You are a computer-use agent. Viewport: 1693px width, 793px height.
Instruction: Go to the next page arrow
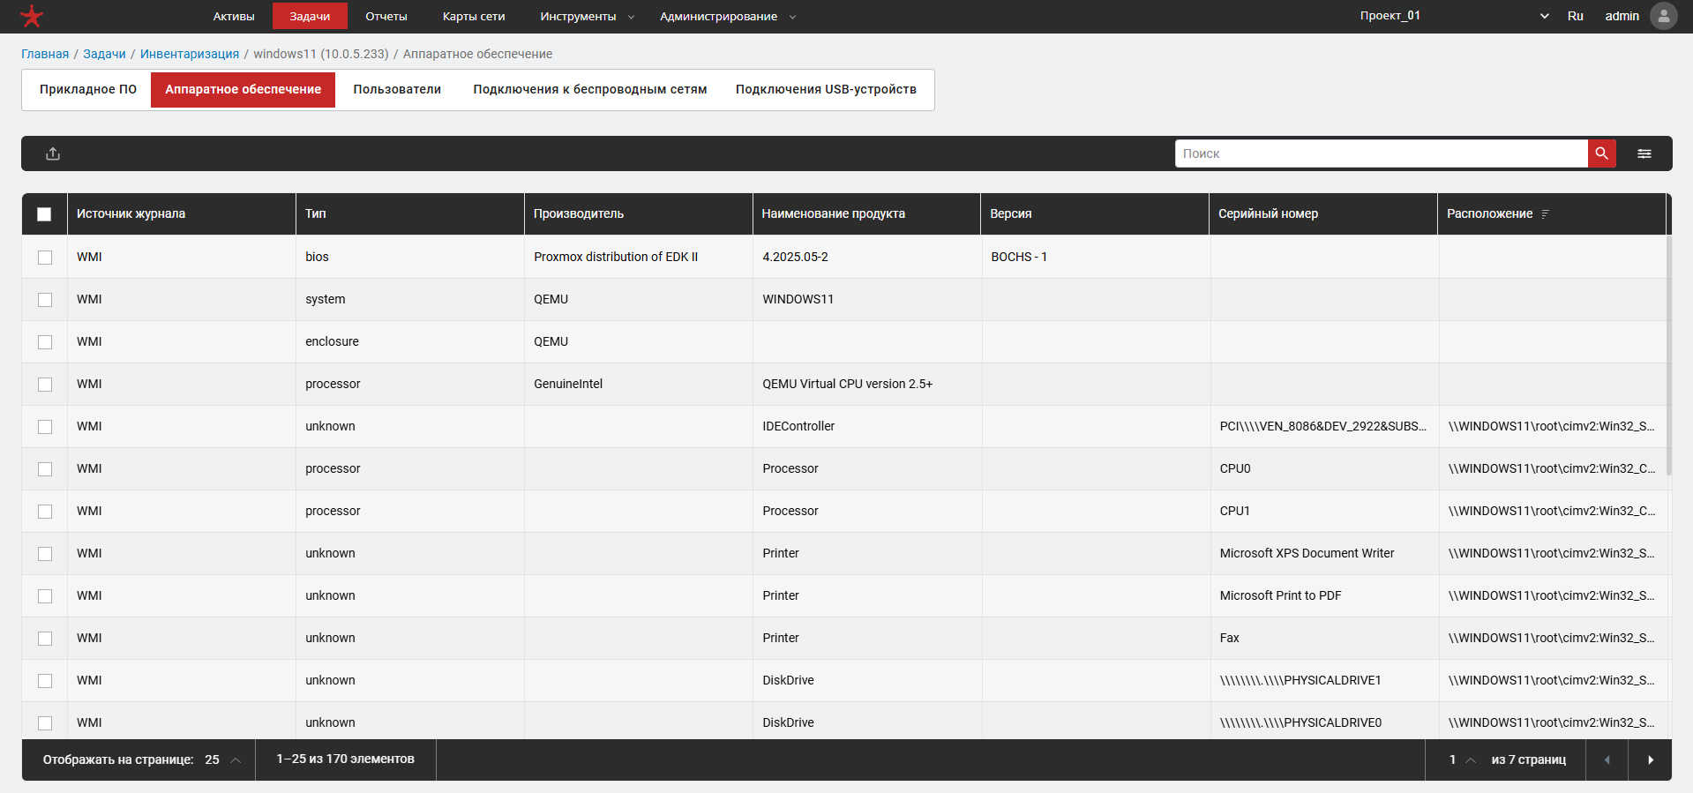tap(1651, 759)
